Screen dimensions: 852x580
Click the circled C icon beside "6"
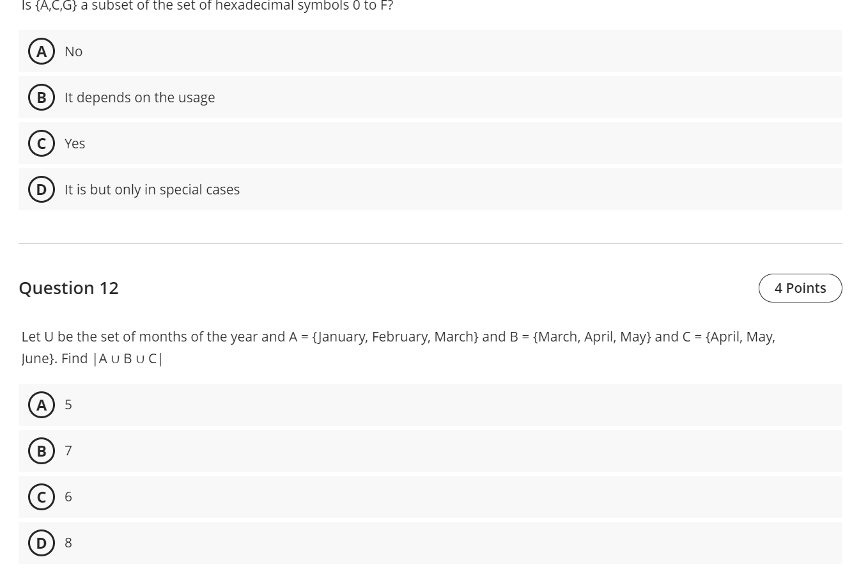42,496
